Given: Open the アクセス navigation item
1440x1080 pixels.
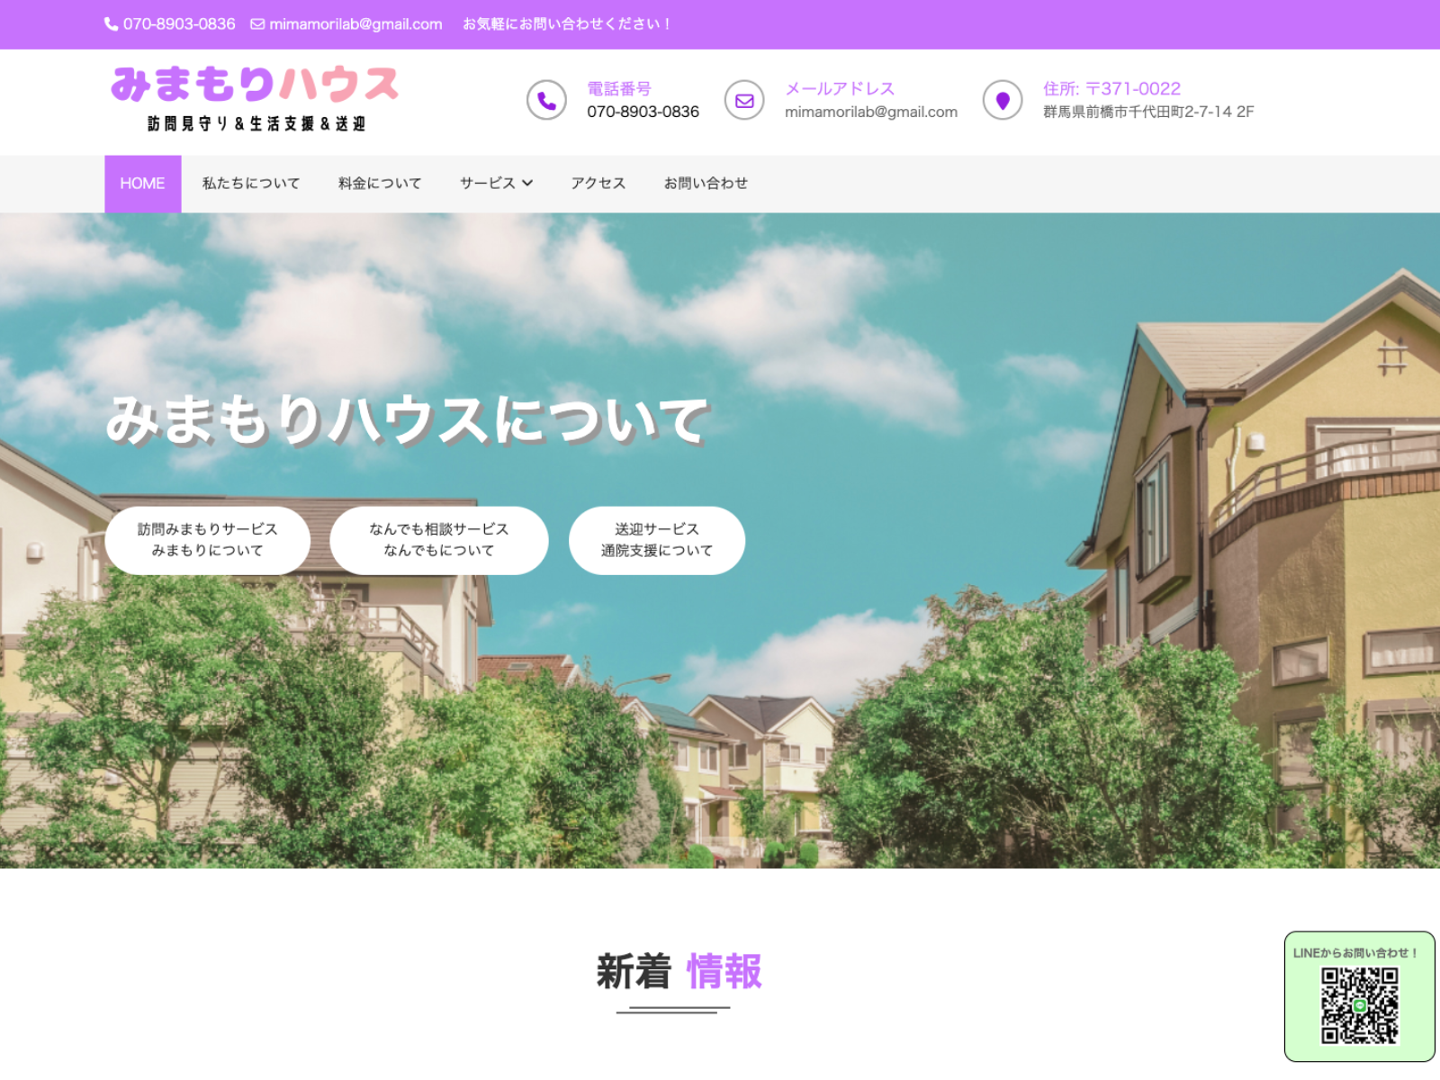Looking at the screenshot, I should click(597, 183).
